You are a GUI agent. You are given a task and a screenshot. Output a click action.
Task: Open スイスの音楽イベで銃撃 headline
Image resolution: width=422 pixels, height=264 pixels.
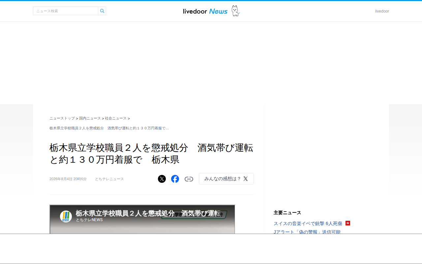308,223
